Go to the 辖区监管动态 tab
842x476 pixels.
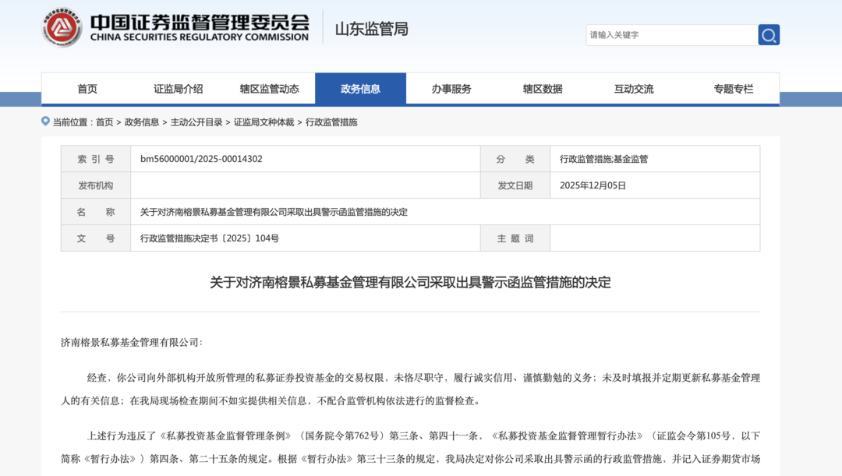click(x=269, y=89)
